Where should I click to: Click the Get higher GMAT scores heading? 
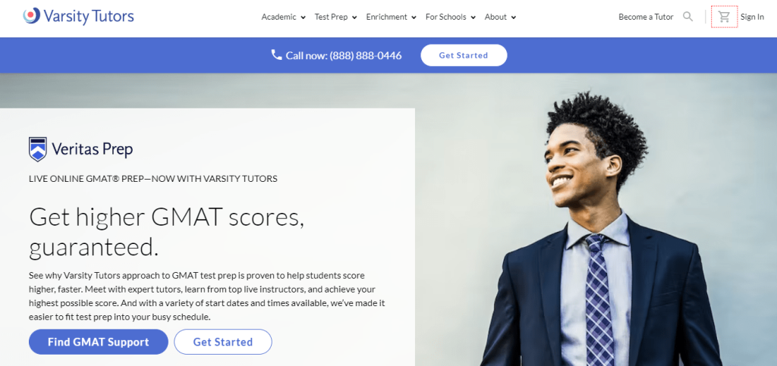coord(166,232)
